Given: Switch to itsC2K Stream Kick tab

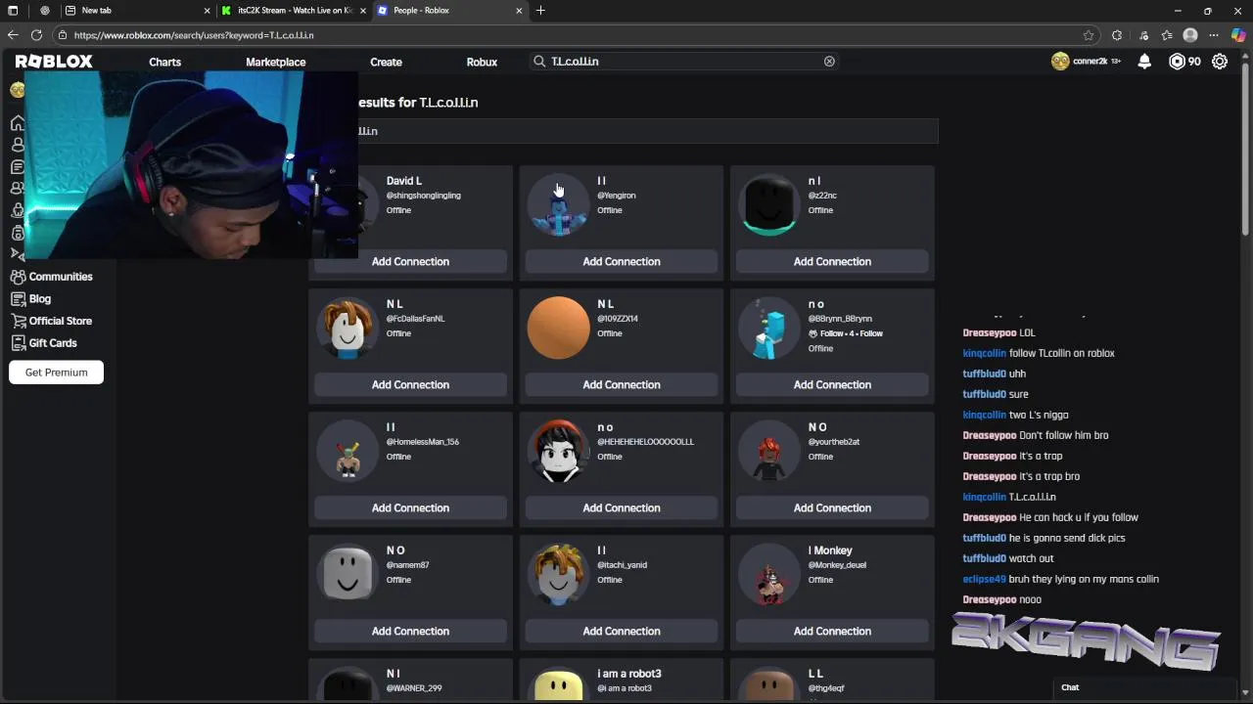Looking at the screenshot, I should 294,11.
